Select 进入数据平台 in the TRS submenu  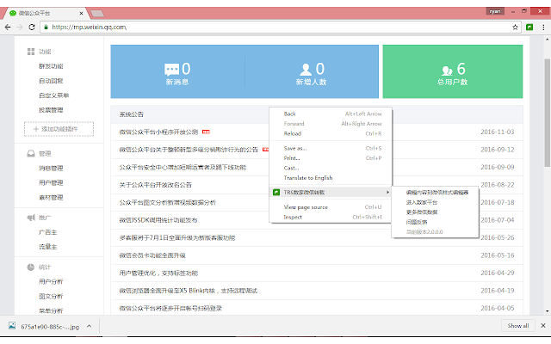(x=422, y=202)
